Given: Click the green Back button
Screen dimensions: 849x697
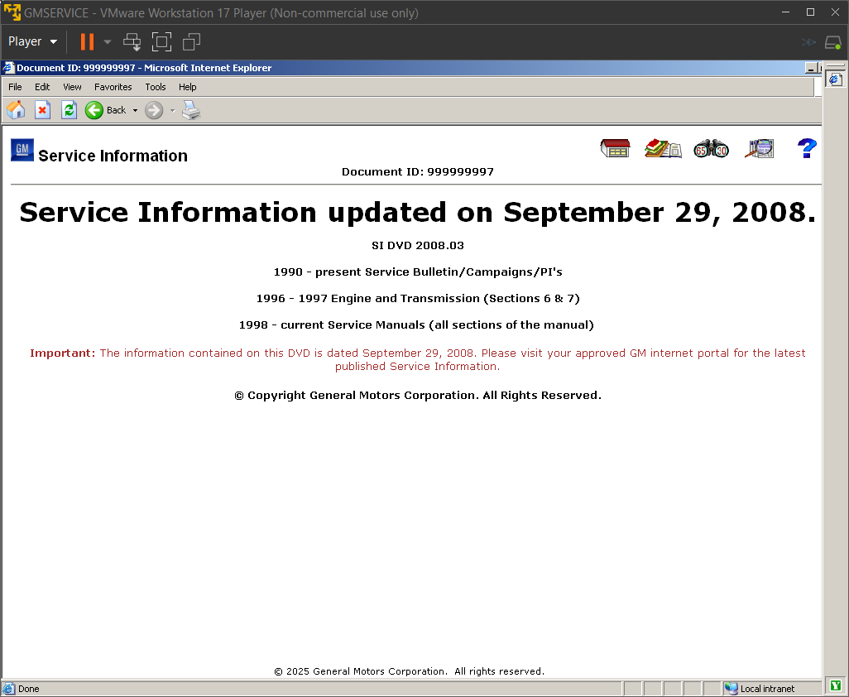Looking at the screenshot, I should pyautogui.click(x=94, y=110).
